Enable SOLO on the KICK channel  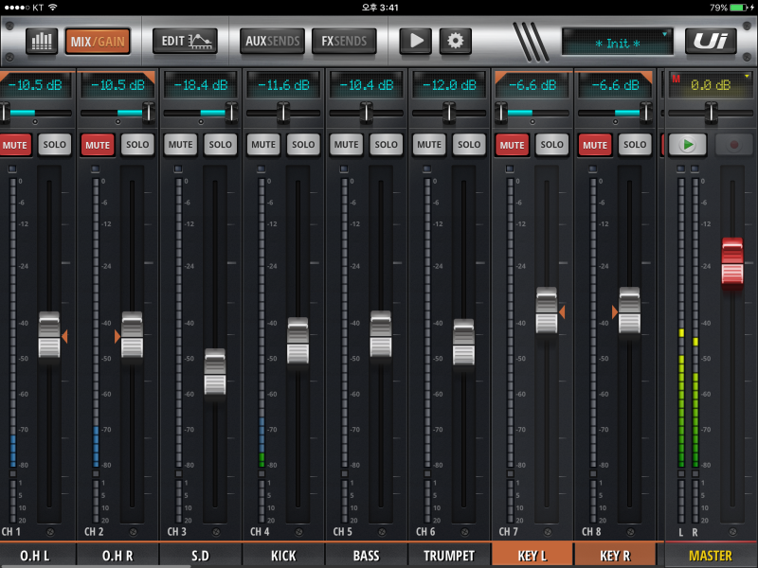click(303, 144)
